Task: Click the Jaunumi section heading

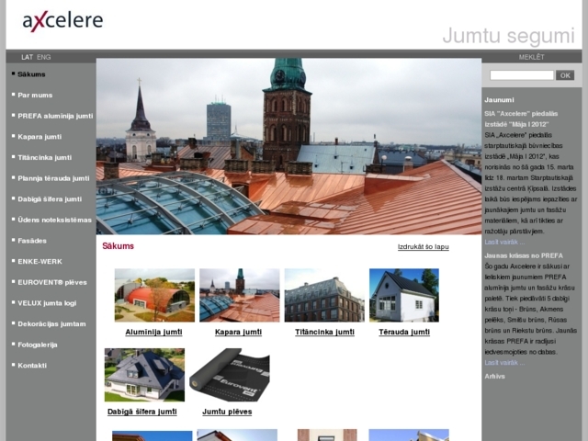Action: [499, 100]
